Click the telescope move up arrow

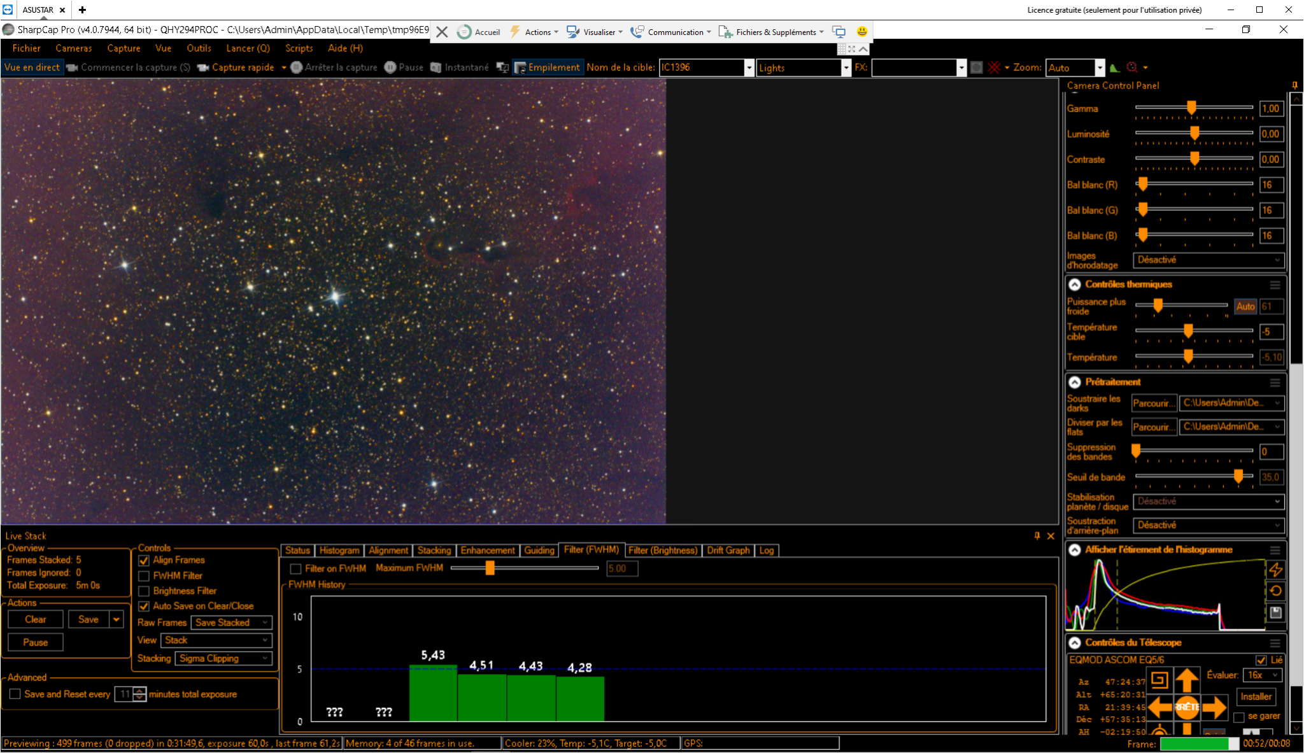(1187, 680)
